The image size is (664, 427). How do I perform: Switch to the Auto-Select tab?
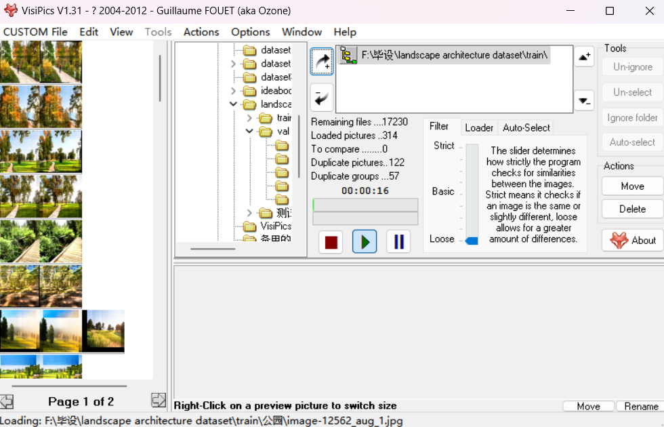tap(526, 127)
